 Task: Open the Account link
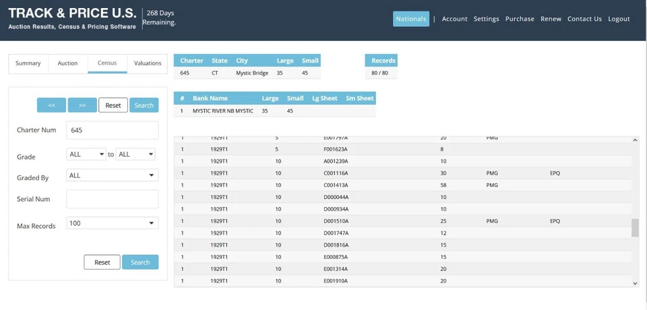(454, 19)
